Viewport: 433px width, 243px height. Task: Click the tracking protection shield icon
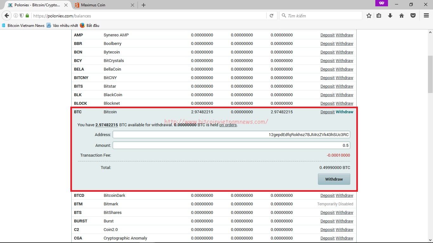pos(22,16)
